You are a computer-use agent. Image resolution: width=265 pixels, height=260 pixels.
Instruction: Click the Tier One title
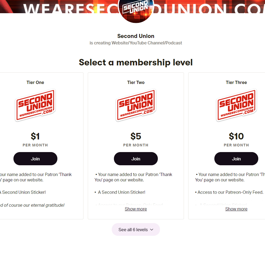click(x=35, y=83)
